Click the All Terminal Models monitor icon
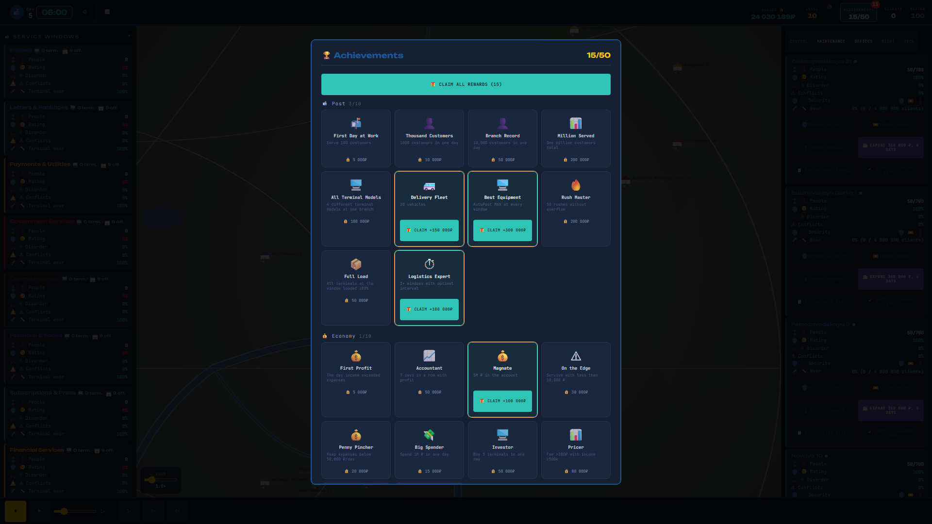The image size is (932, 524). coord(356,184)
